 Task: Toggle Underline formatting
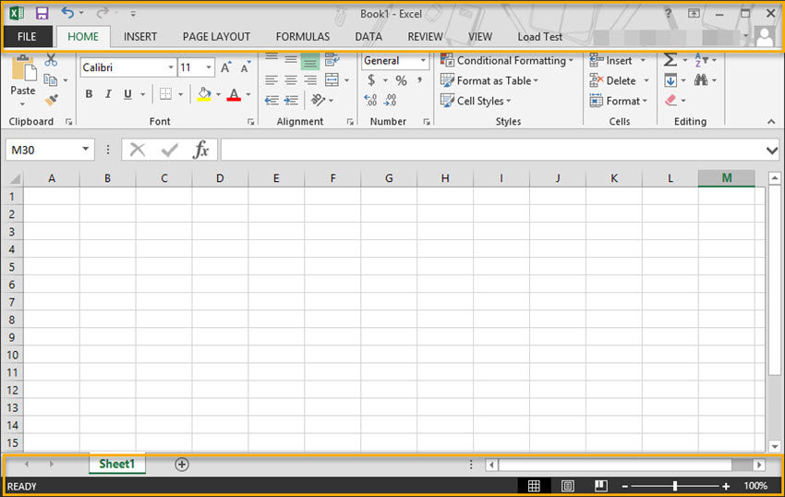click(127, 93)
